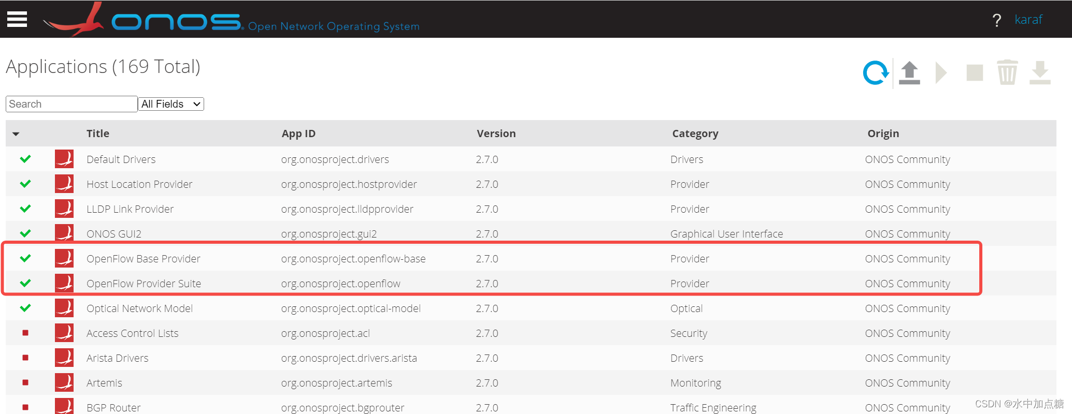Select the Artemis title
Viewport: 1072px width, 414px height.
point(105,383)
